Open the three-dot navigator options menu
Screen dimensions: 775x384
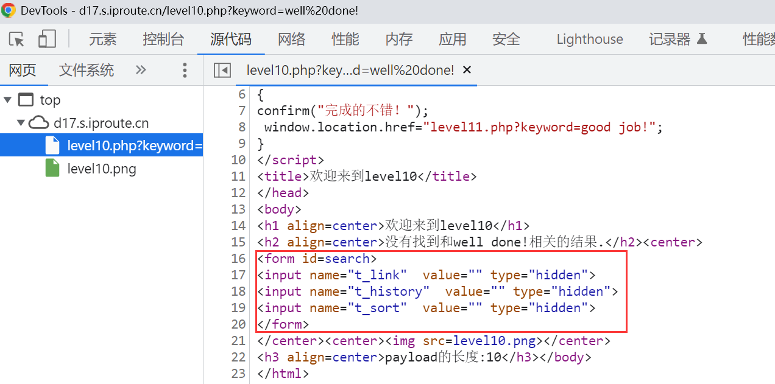185,71
